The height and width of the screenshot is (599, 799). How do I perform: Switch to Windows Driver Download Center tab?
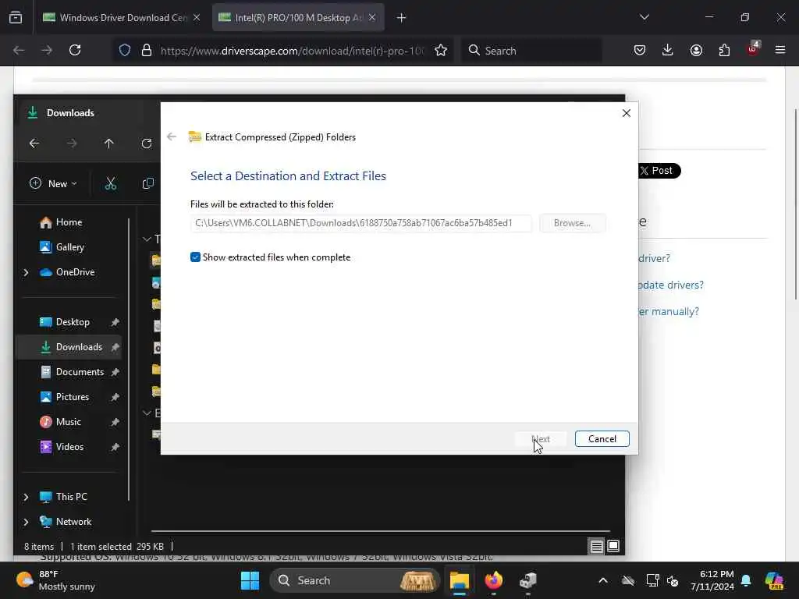tap(115, 18)
